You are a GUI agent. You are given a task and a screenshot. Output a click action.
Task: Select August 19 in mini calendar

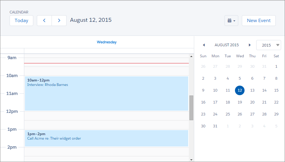[240, 102]
